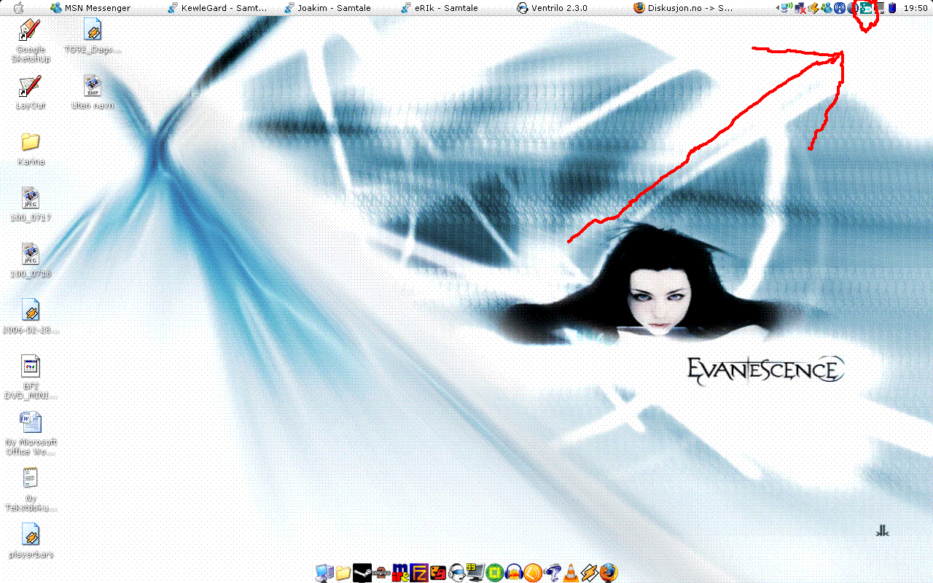Screen dimensions: 933x583
Task: Click the clock showing 19:50
Action: pos(915,8)
